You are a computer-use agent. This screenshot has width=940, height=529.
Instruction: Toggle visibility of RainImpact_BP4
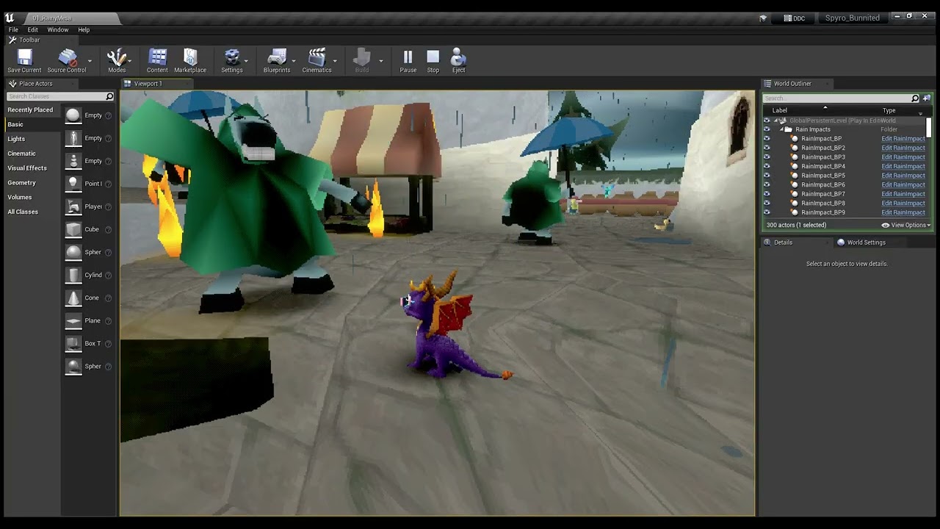[767, 166]
